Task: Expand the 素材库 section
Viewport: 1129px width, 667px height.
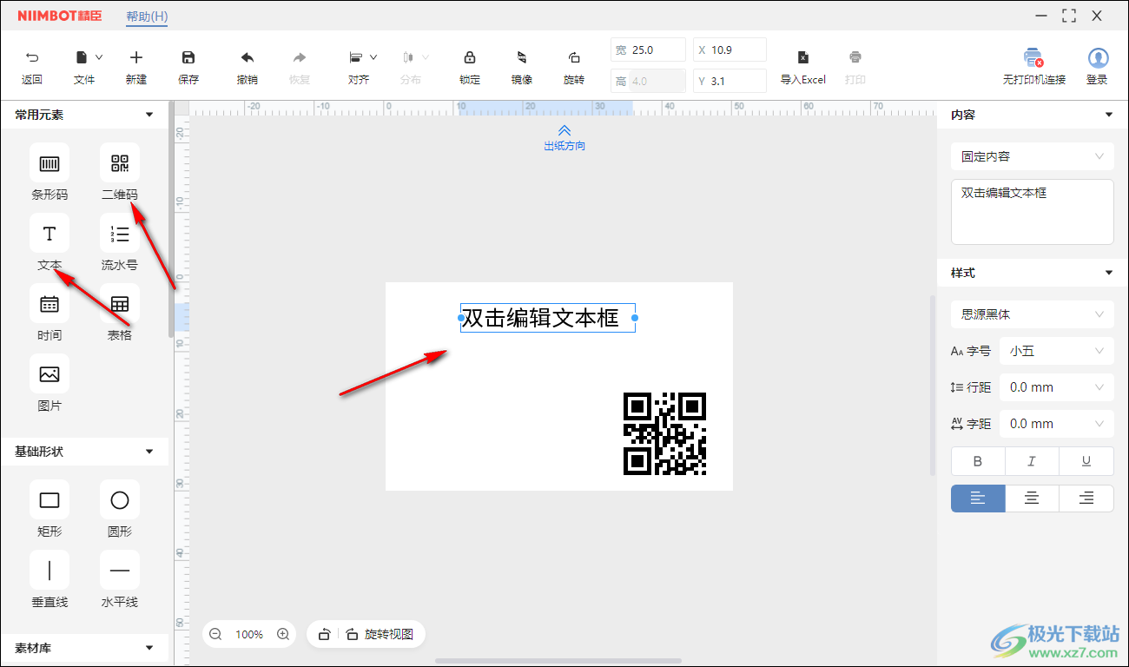Action: 149,648
